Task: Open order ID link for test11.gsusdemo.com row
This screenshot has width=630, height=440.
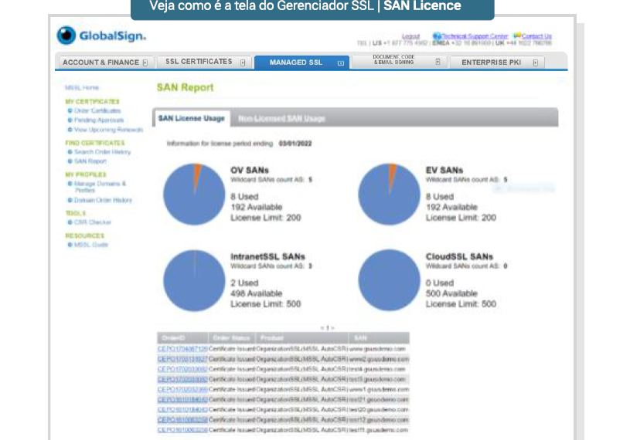Action: click(x=182, y=430)
